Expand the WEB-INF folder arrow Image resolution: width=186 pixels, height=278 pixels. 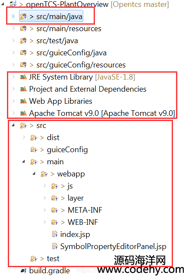(45, 222)
